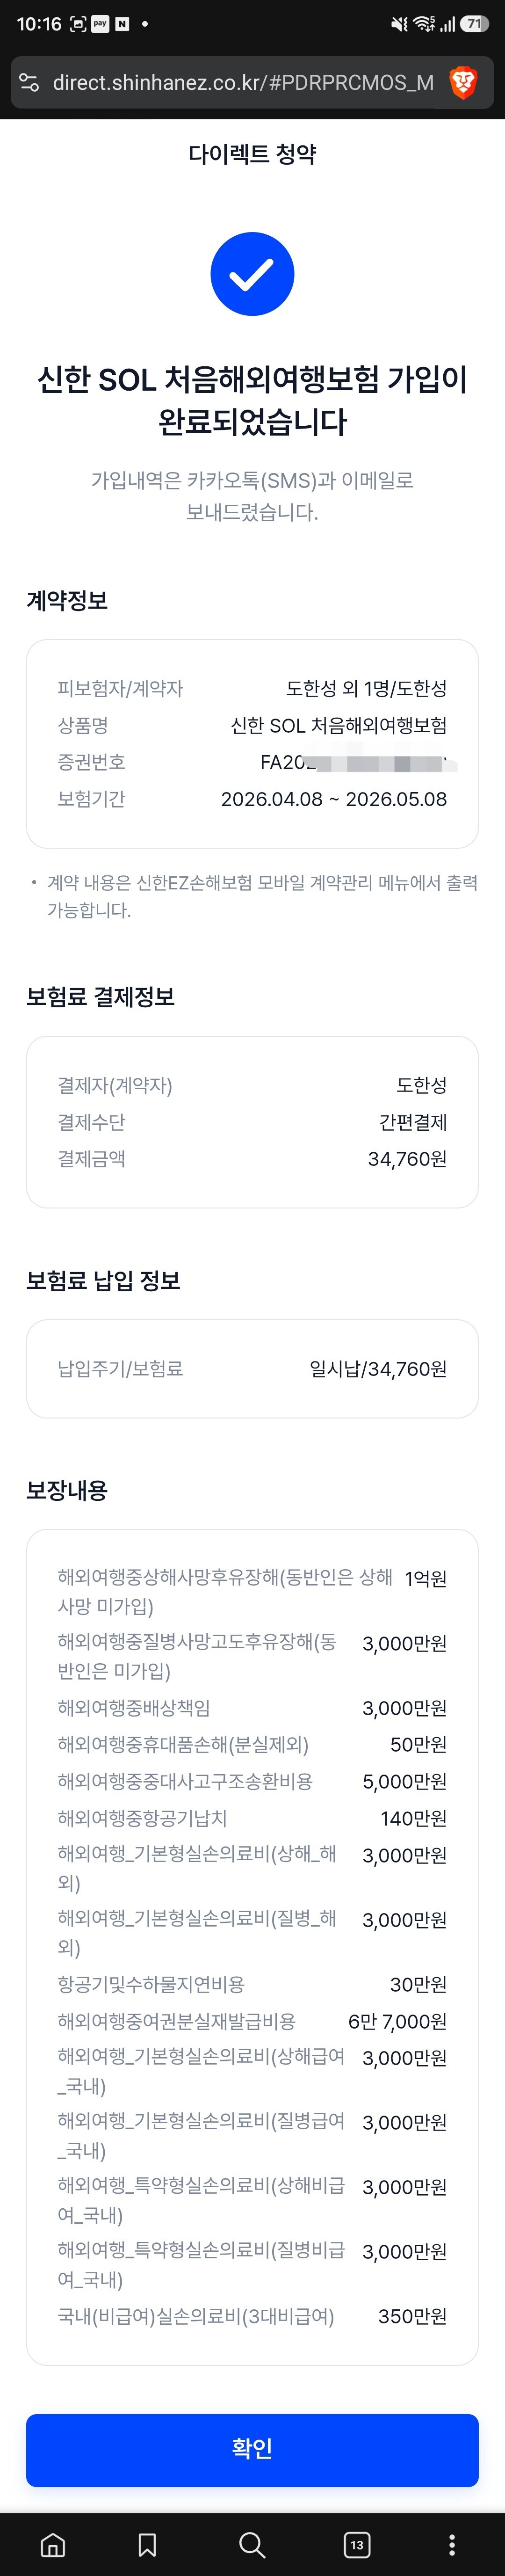Image resolution: width=505 pixels, height=2576 pixels.
Task: Open the three-dot browser menu
Action: tap(452, 2544)
